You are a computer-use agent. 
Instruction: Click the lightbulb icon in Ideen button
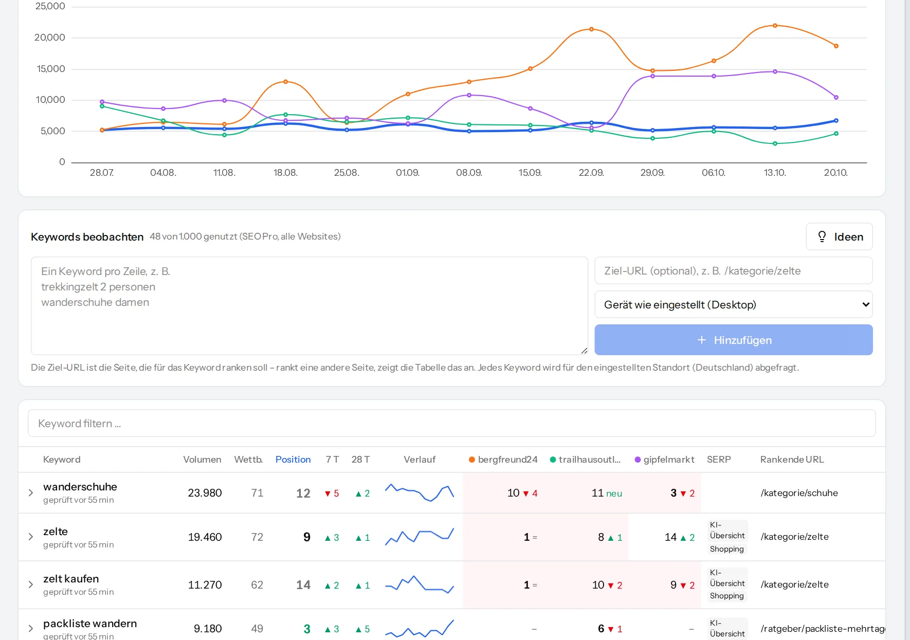[822, 236]
